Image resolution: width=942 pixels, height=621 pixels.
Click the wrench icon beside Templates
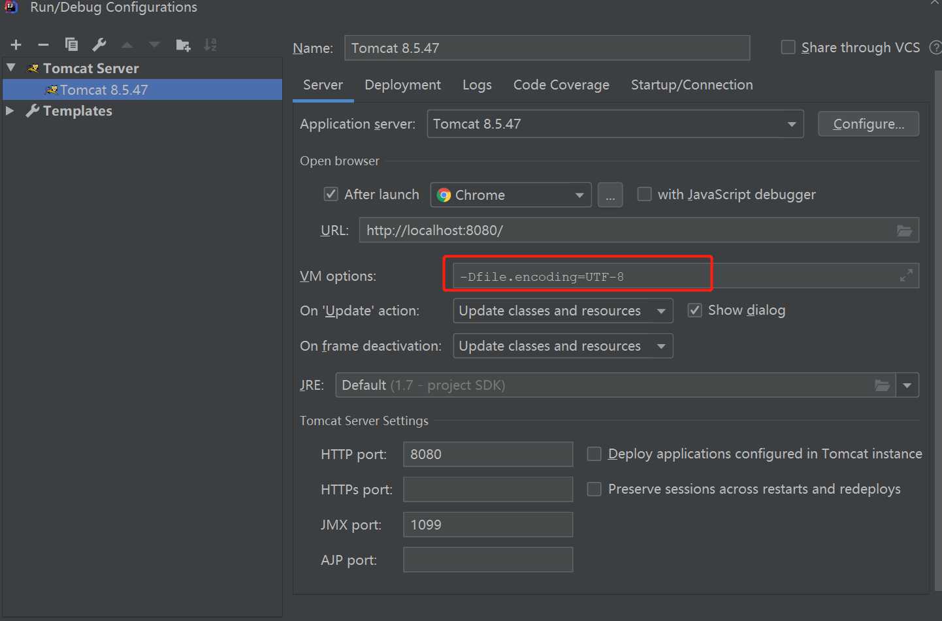(x=33, y=111)
